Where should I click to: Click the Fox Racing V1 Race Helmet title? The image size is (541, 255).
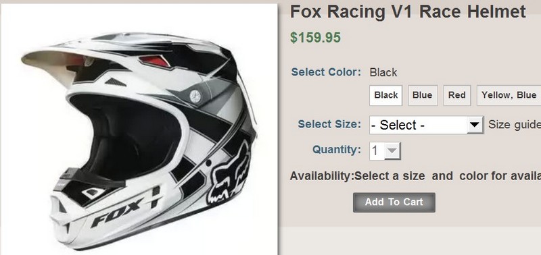pyautogui.click(x=408, y=11)
